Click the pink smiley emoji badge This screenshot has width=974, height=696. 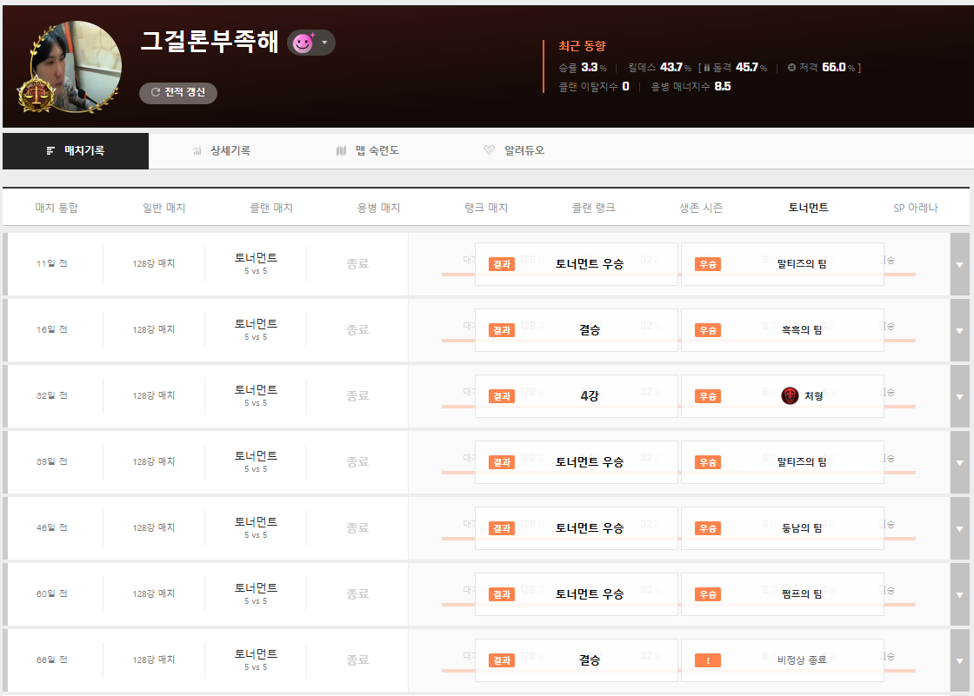[x=302, y=43]
